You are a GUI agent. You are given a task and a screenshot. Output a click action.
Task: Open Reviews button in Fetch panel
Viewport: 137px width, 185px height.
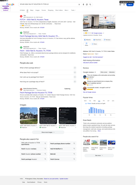(107, 40)
